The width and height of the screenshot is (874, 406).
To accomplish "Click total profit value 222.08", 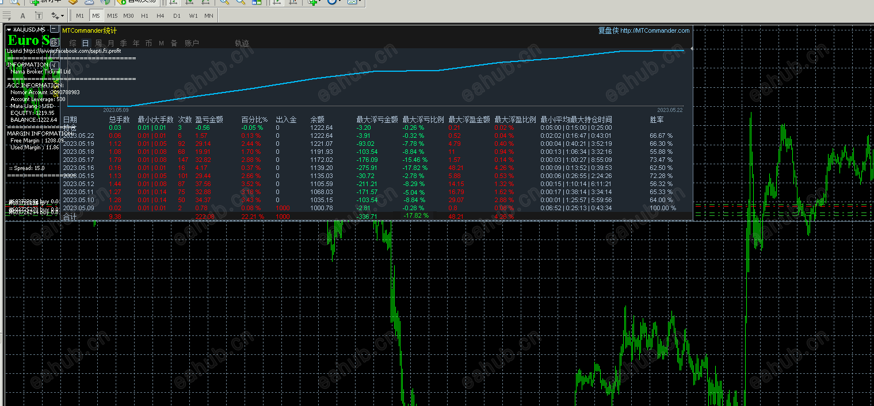I will pyautogui.click(x=205, y=216).
